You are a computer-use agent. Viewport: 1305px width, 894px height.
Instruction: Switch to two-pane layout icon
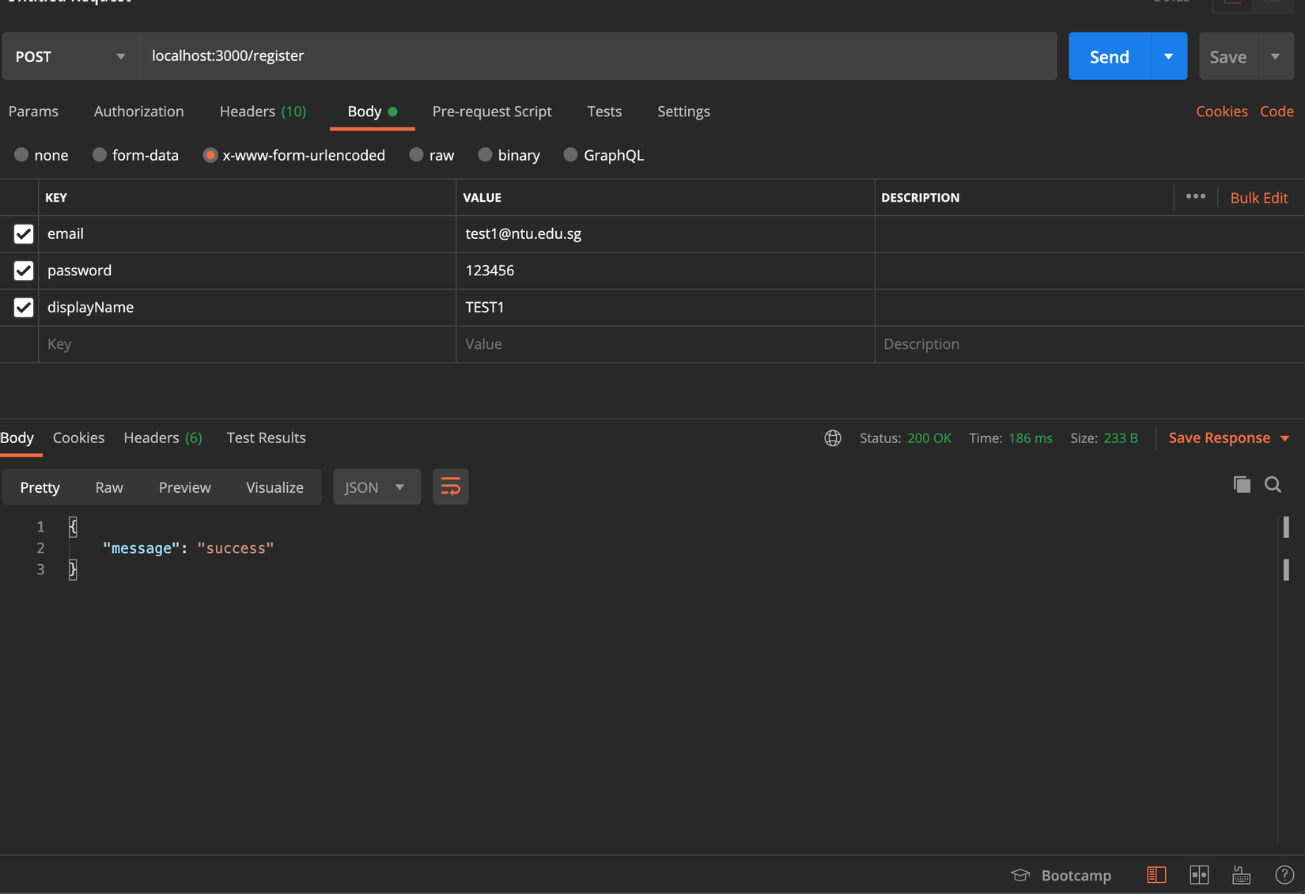[x=1199, y=875]
